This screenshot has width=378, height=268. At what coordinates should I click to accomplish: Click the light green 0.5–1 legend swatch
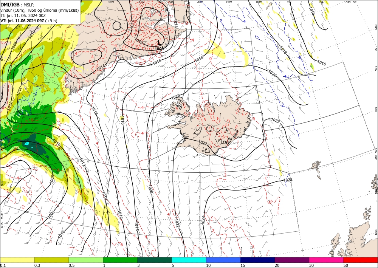tap(86, 260)
